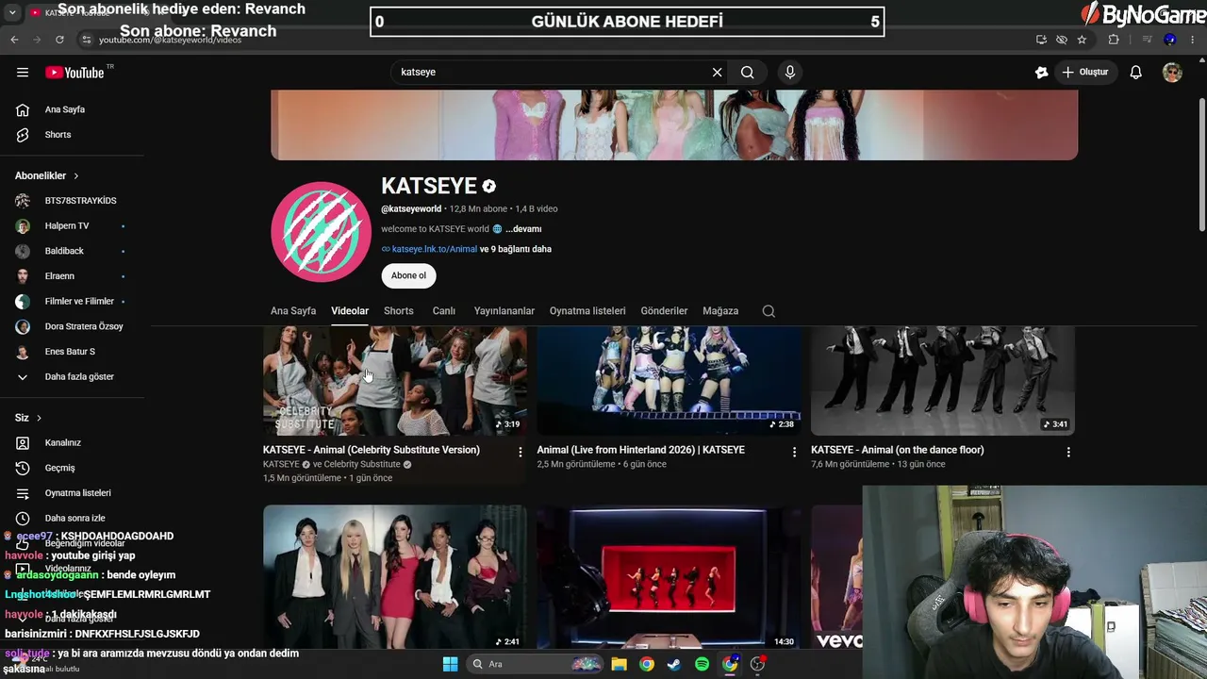Play the Celebrity Substitute Version video thumbnail
Viewport: 1207px width, 679px height.
(395, 381)
